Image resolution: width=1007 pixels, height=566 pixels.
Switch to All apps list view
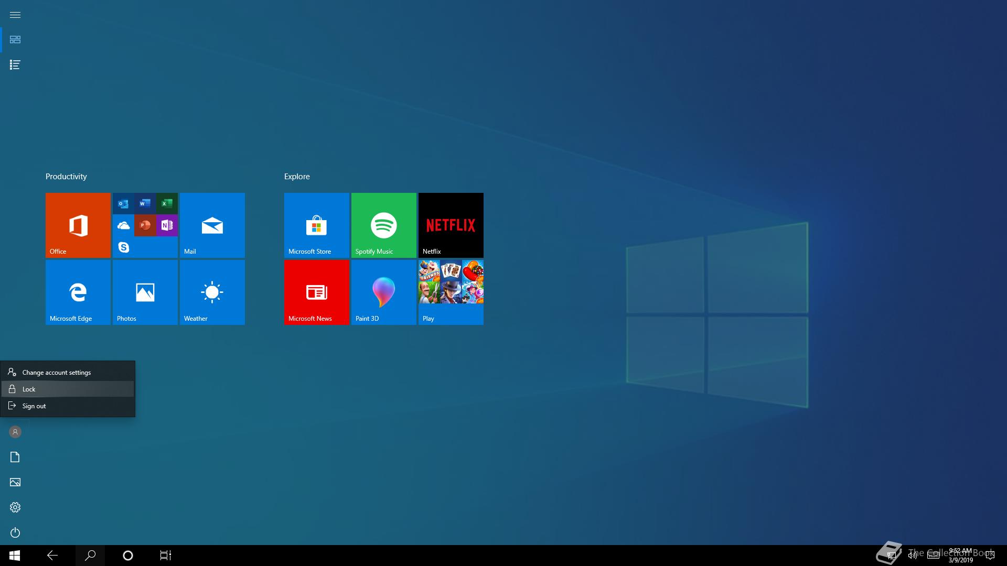click(x=15, y=65)
